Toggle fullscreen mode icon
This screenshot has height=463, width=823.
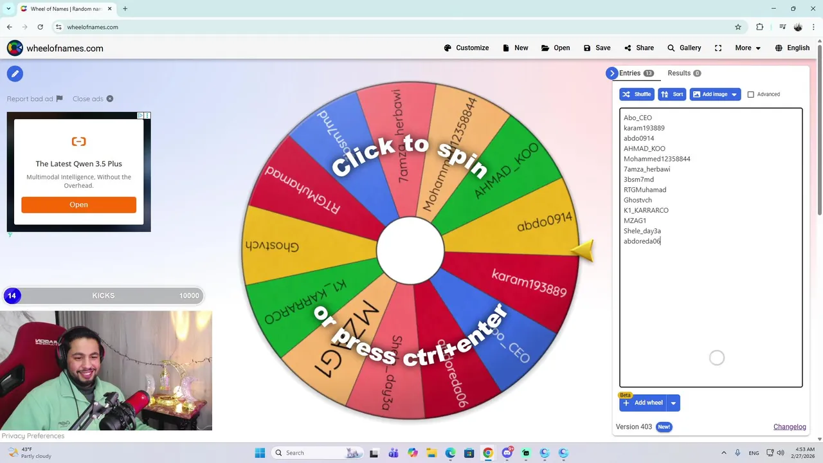718,48
